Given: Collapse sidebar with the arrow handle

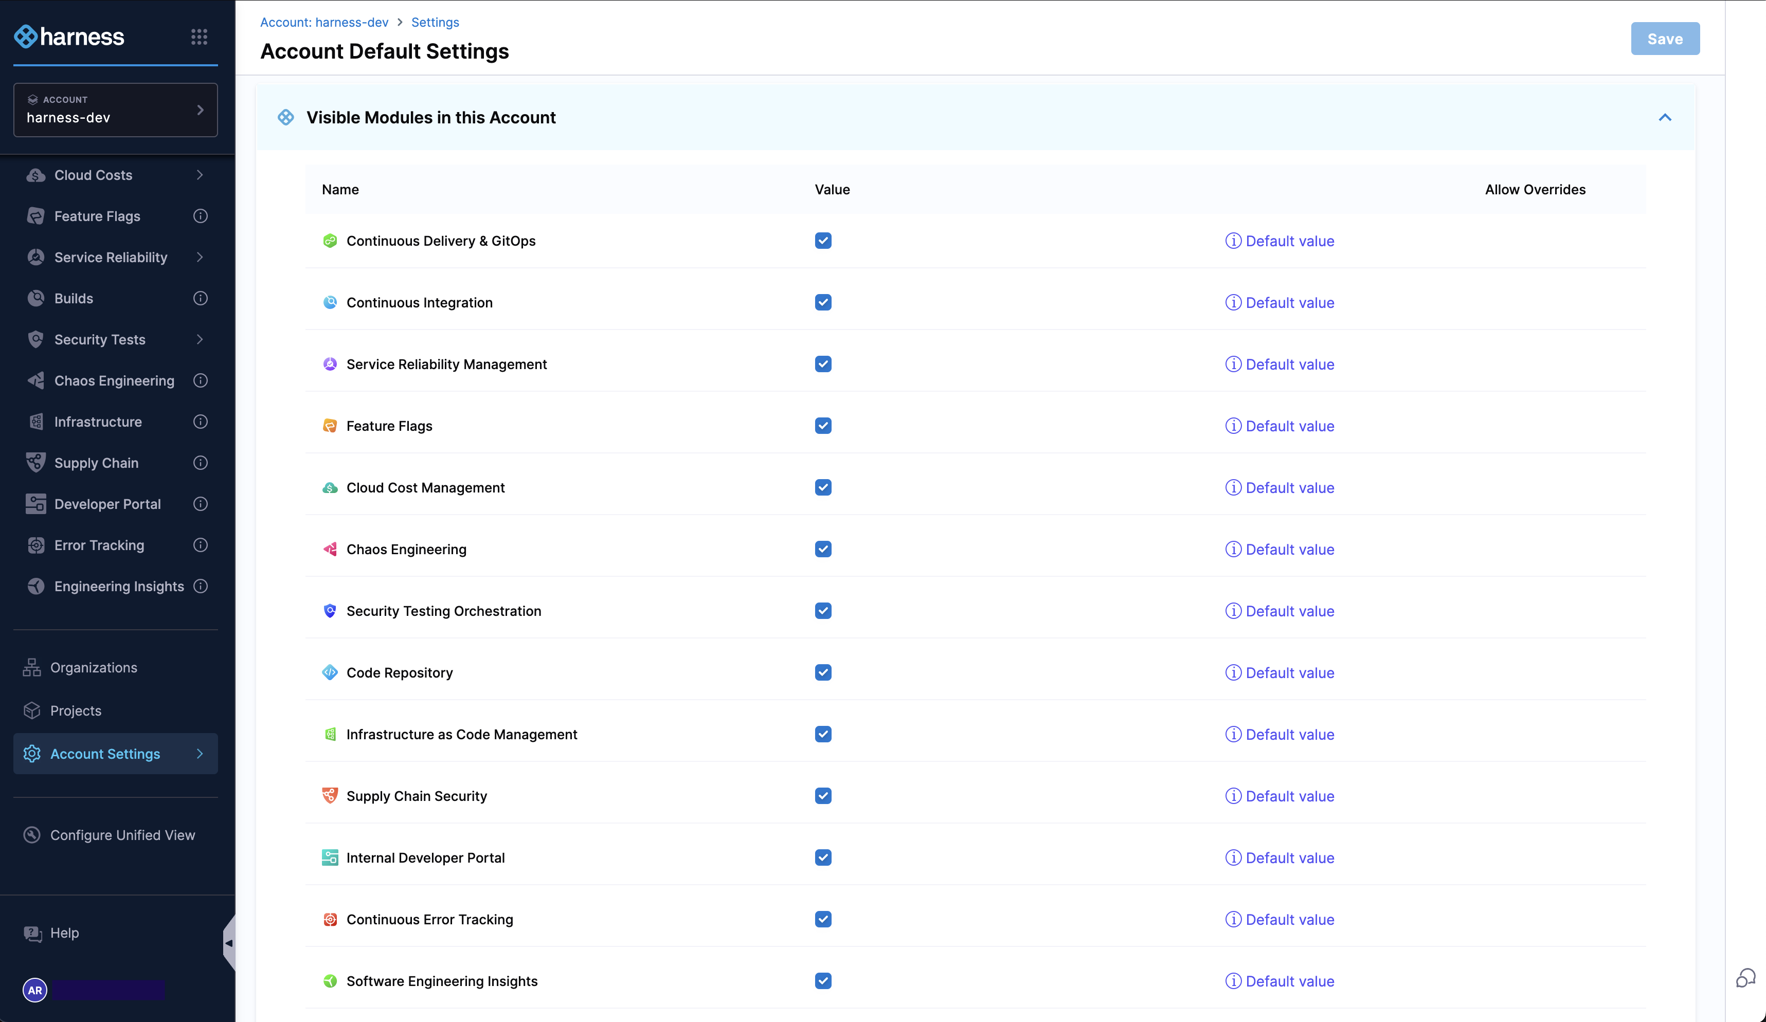Looking at the screenshot, I should (x=228, y=943).
